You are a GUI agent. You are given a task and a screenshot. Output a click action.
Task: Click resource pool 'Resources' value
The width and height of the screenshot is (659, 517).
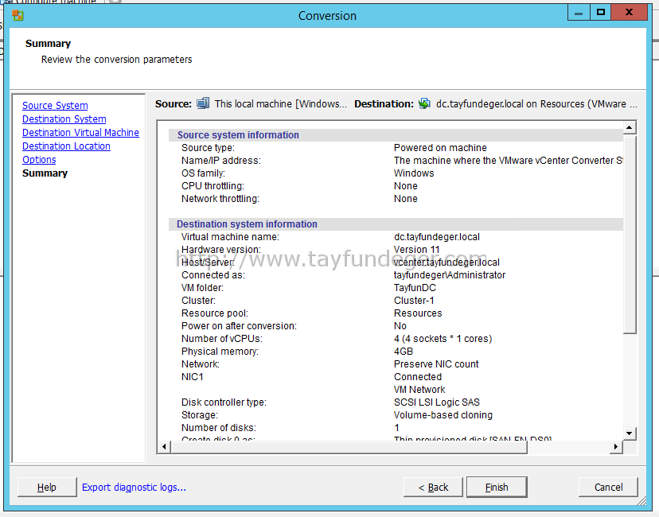pyautogui.click(x=418, y=313)
